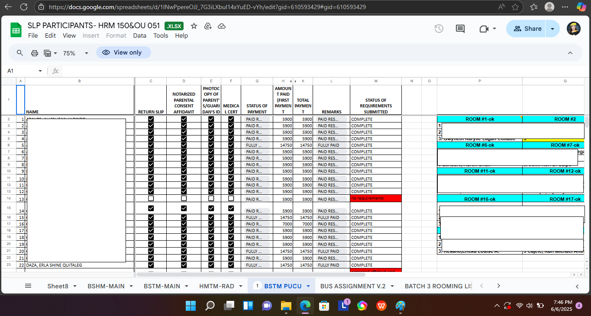Open version history clock icon
This screenshot has height=316, width=591.
click(439, 29)
